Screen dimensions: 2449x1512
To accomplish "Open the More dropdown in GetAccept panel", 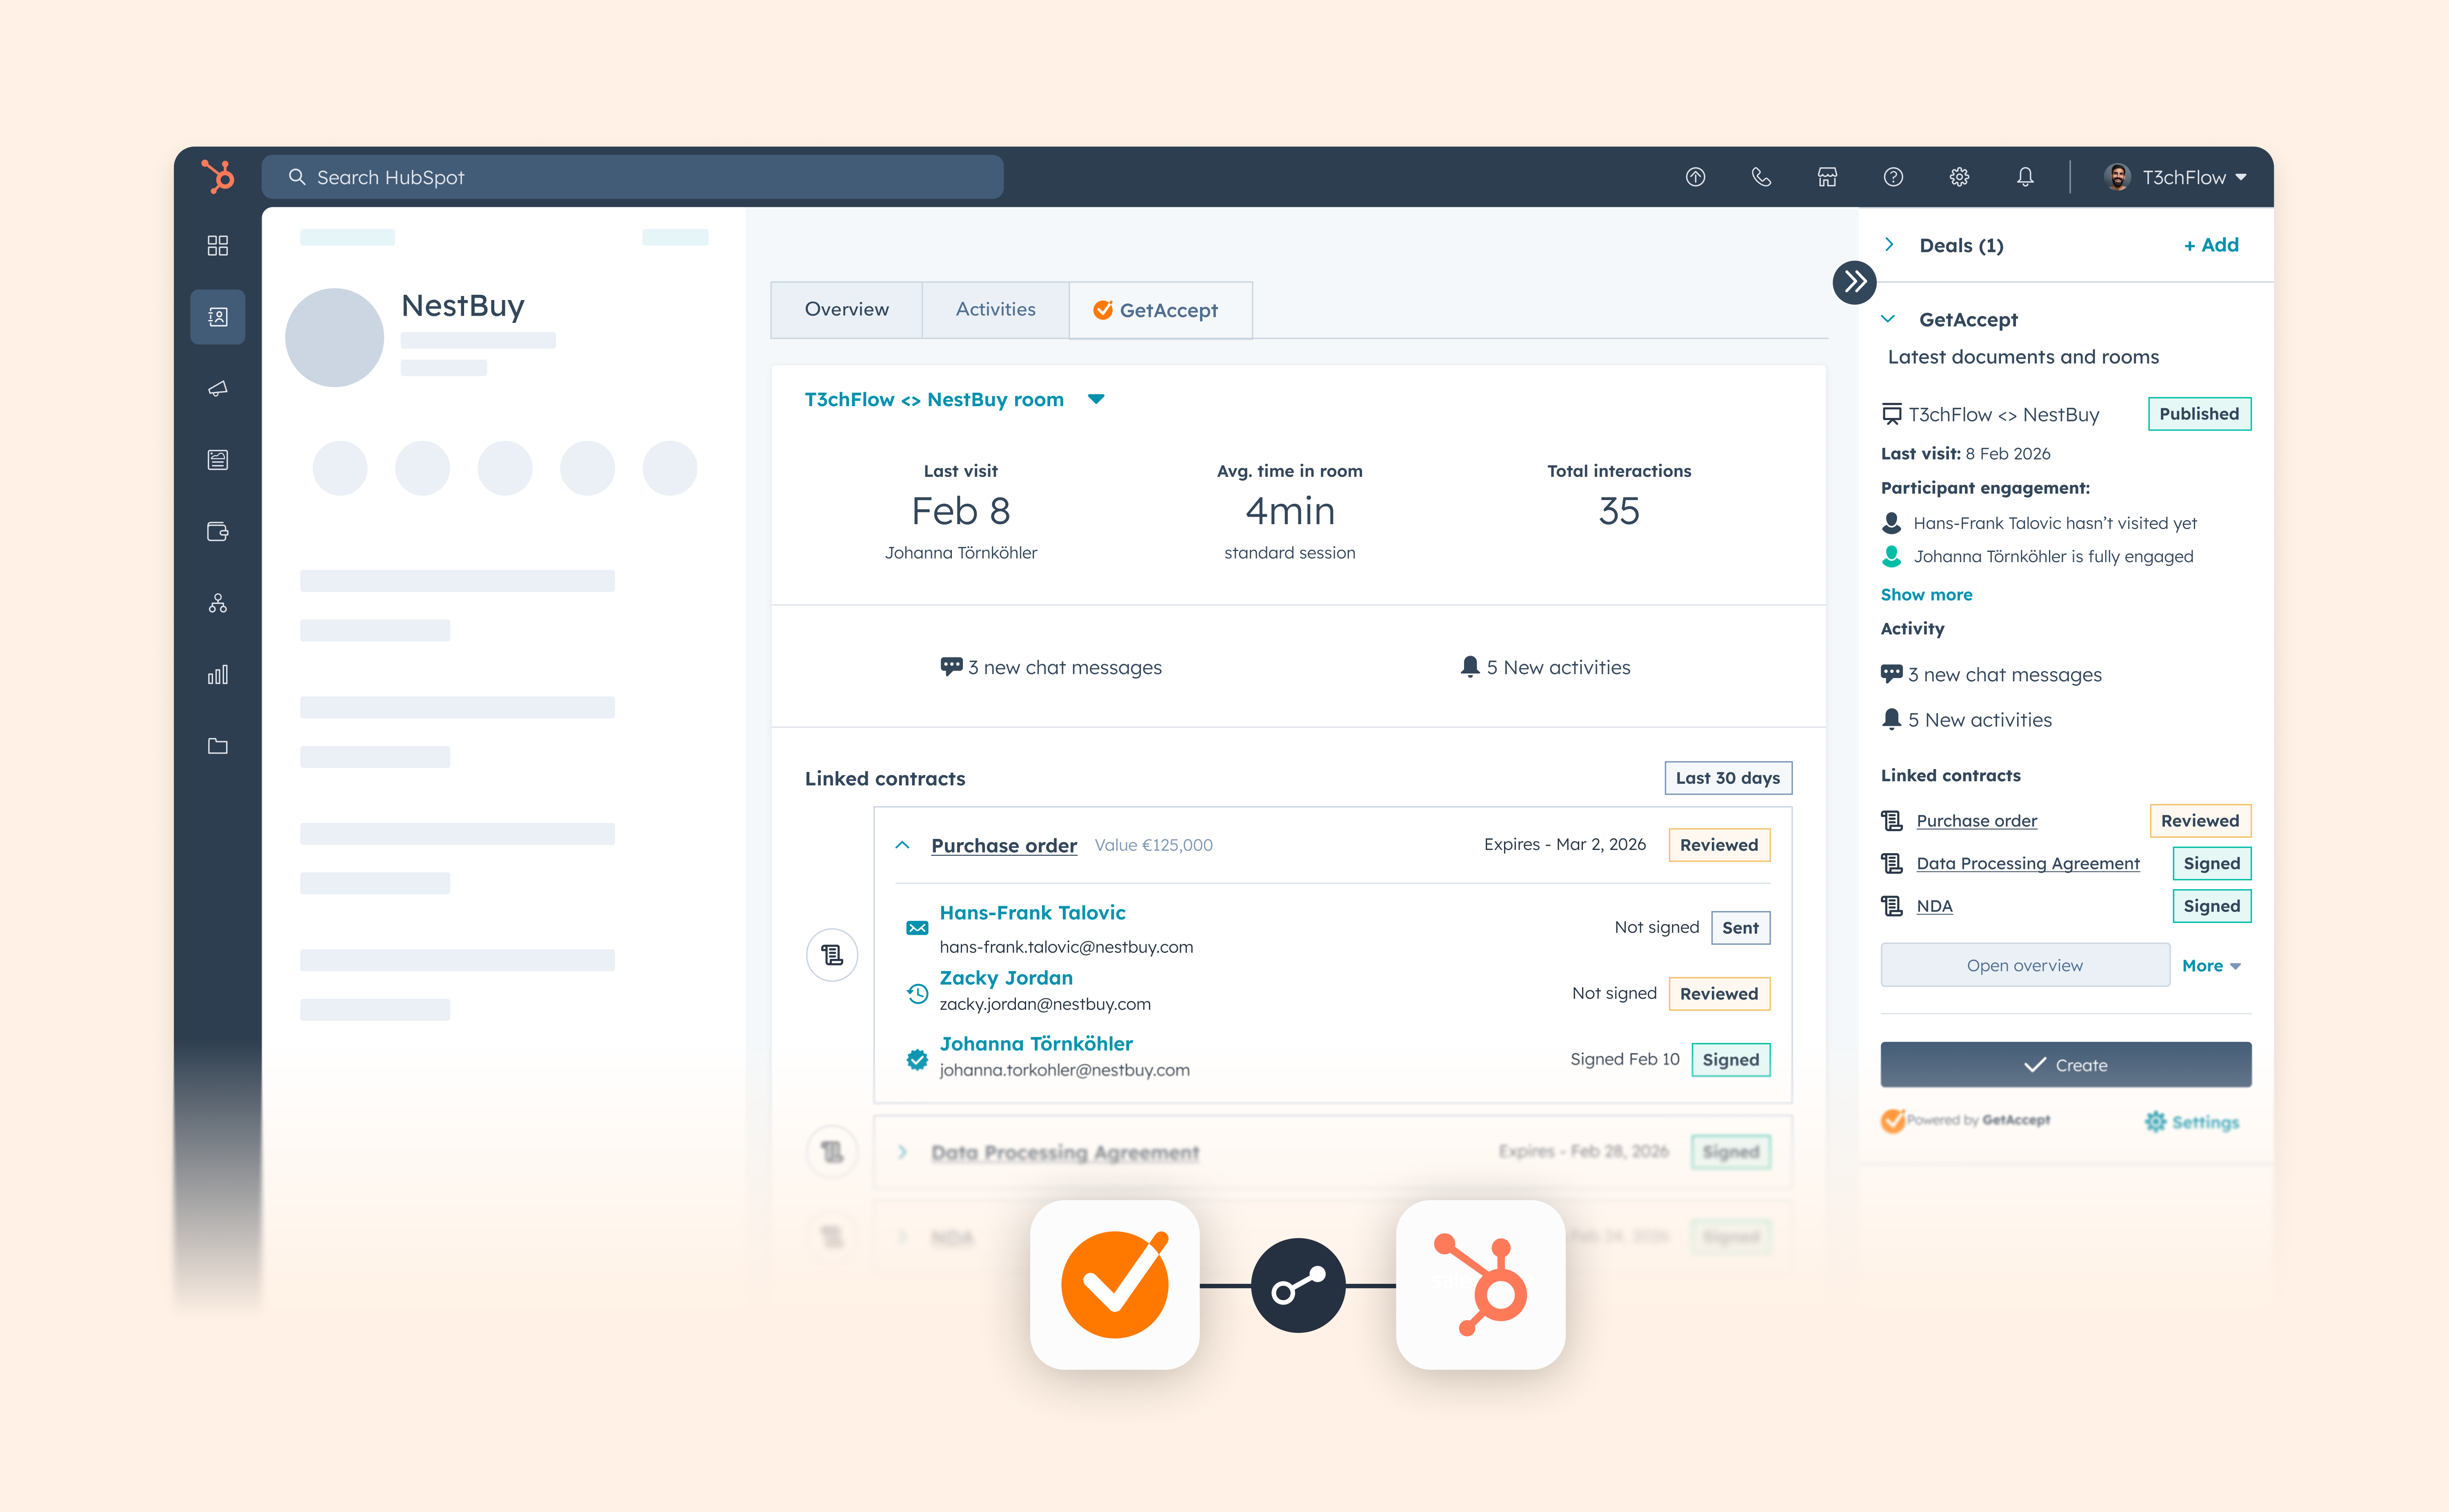I will click(x=2211, y=965).
